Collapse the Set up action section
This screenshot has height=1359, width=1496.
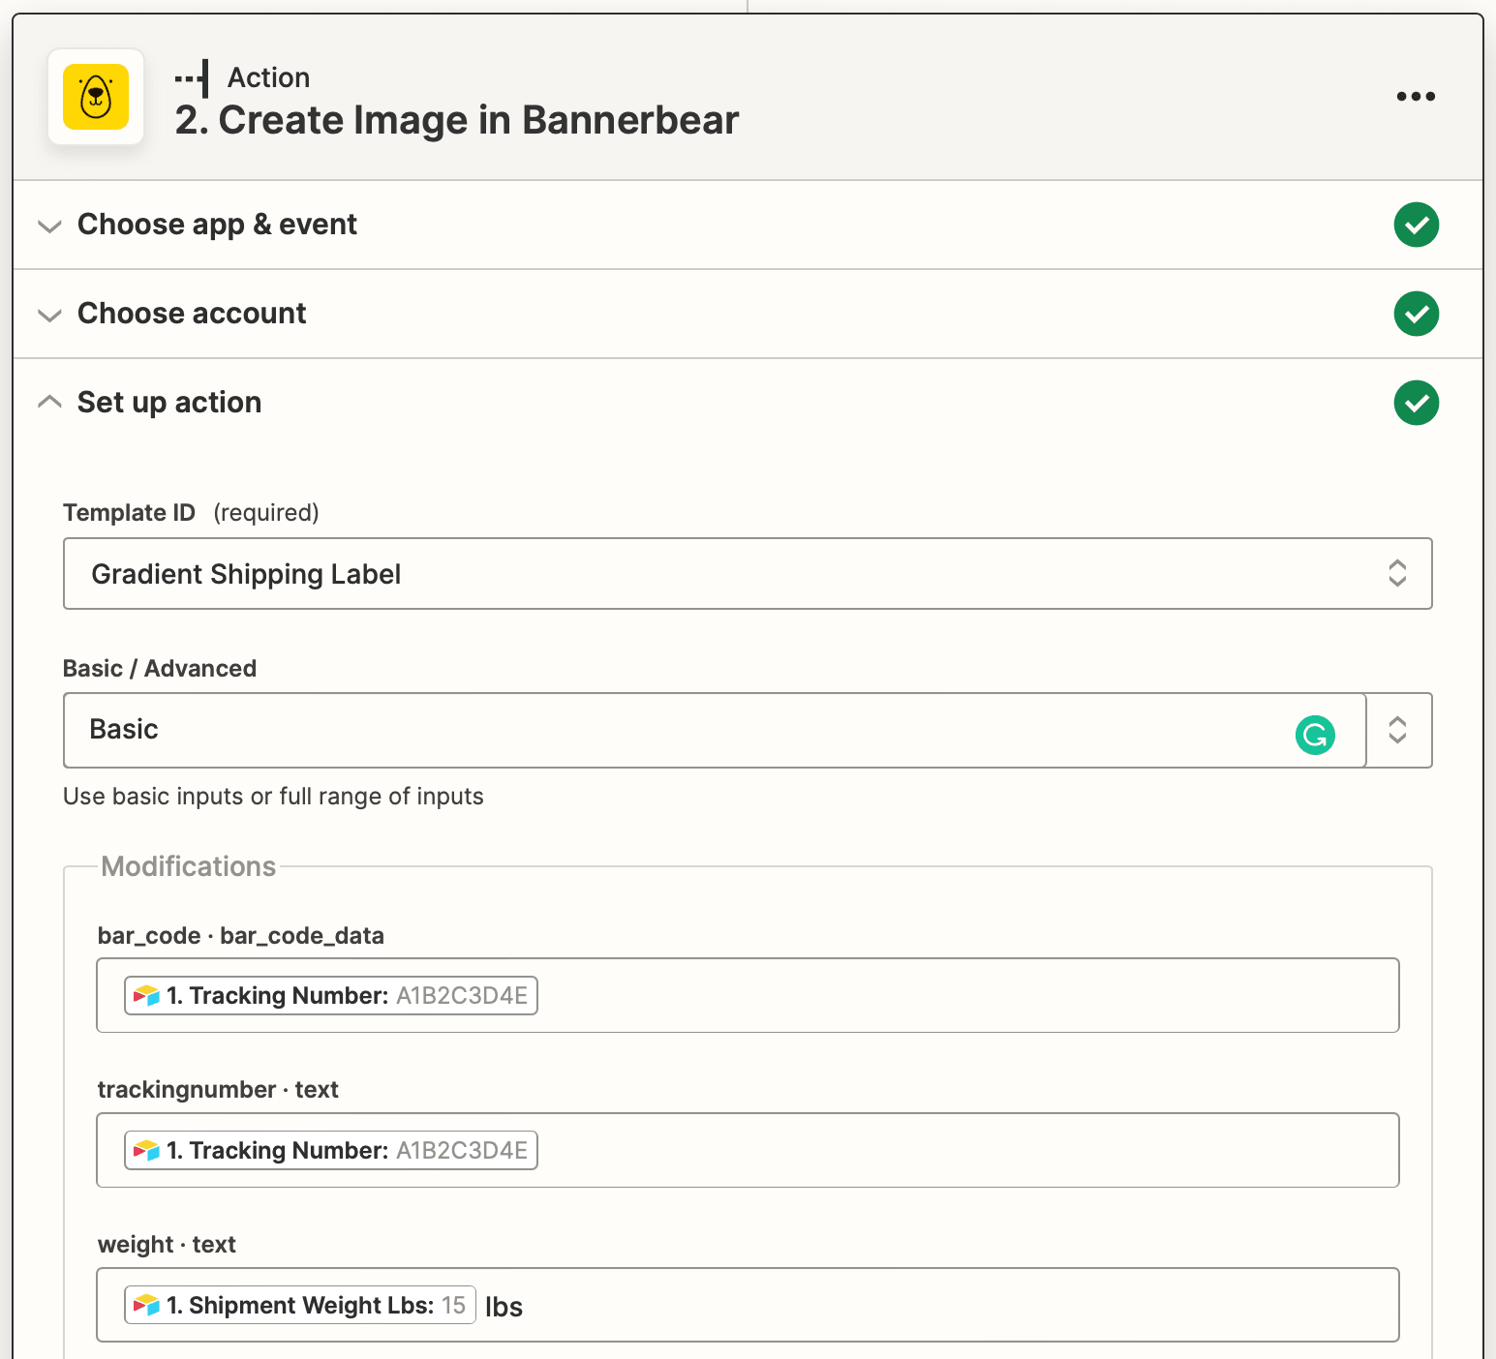49,401
